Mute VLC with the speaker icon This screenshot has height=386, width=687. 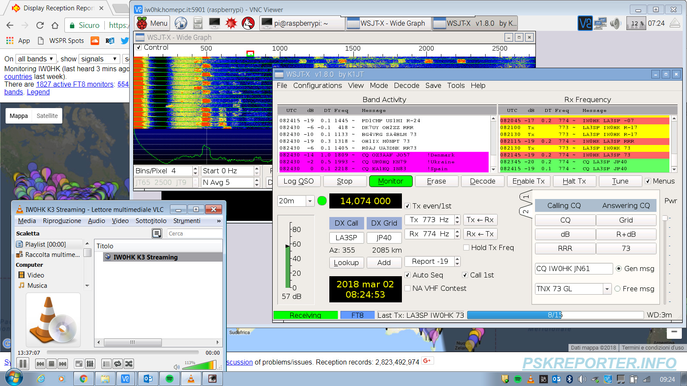(176, 367)
